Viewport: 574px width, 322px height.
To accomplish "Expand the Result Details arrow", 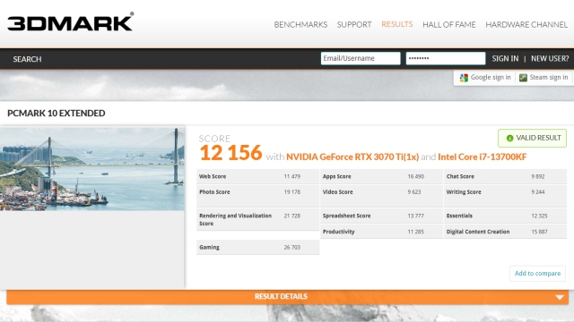I will pos(560,297).
